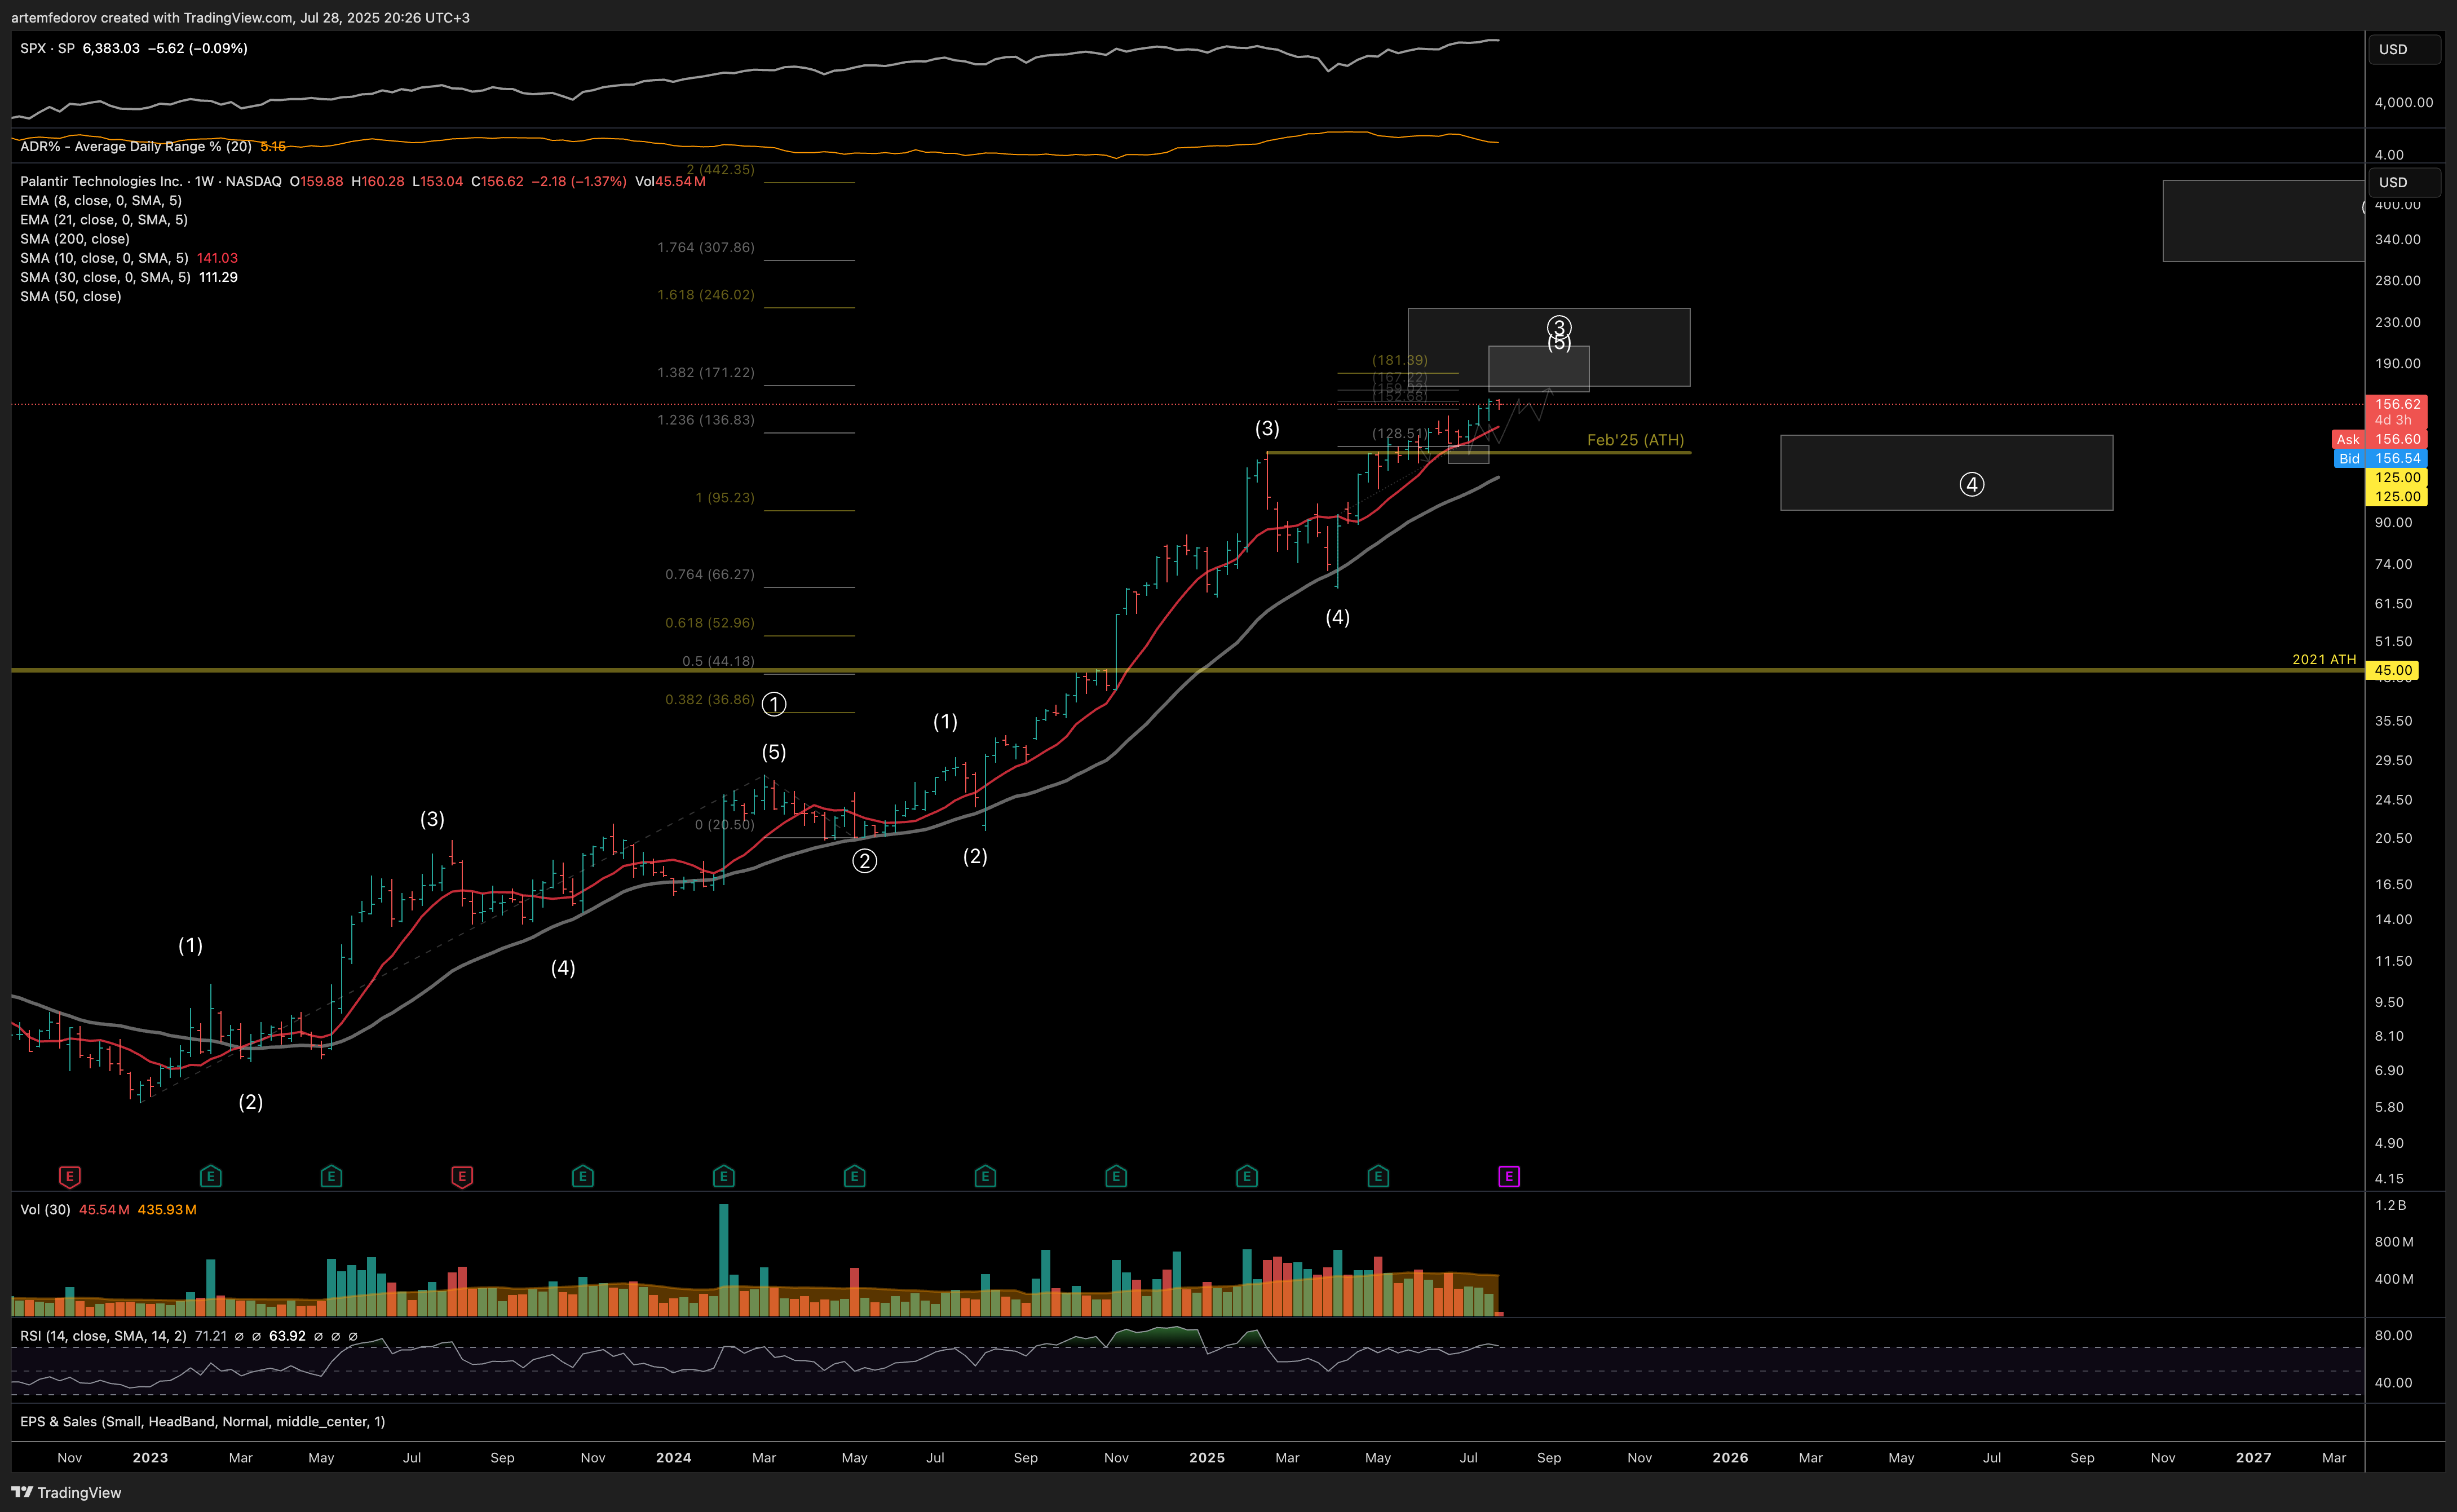Viewport: 2457px width, 1512px height.
Task: Select the circled 2 wave label
Action: point(864,861)
